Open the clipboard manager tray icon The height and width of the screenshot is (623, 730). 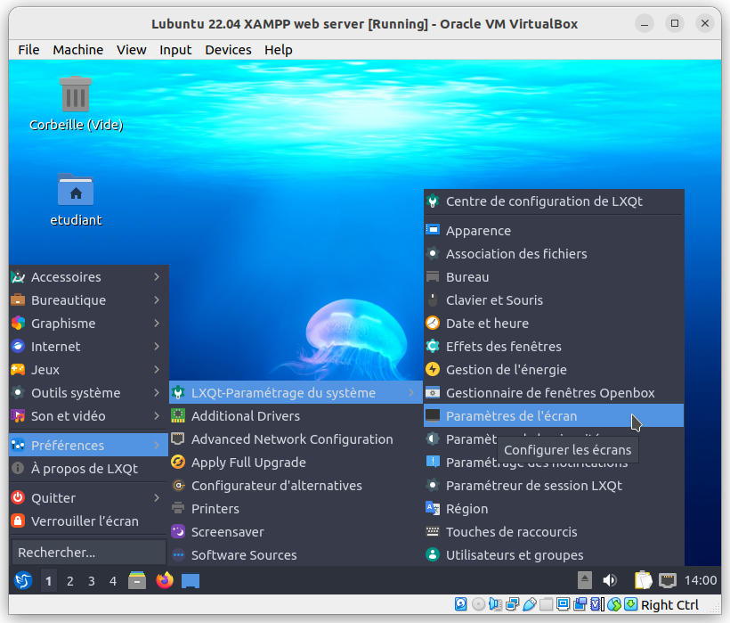pos(642,580)
